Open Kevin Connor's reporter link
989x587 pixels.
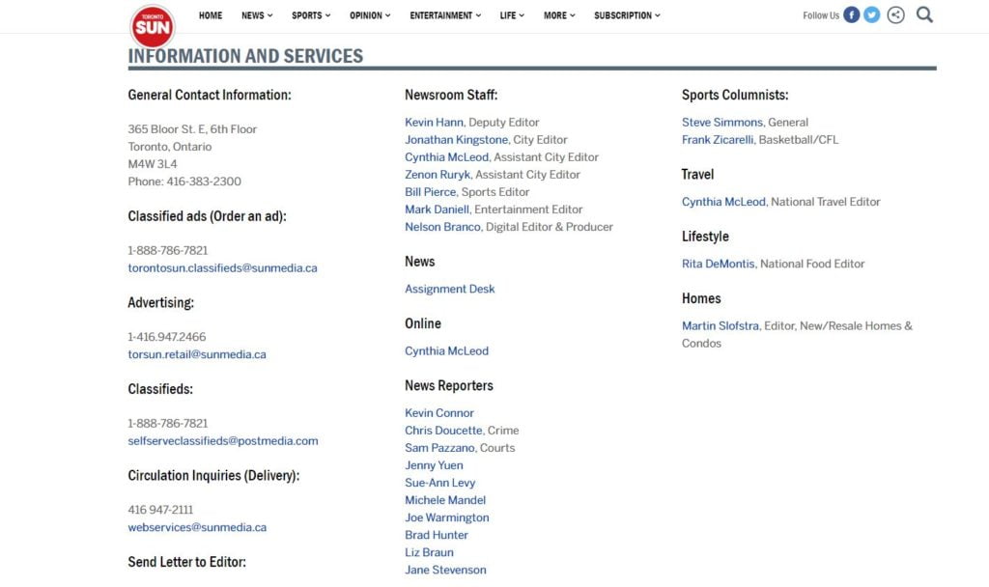click(x=439, y=413)
